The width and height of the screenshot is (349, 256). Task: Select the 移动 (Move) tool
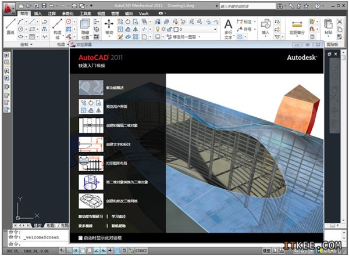(109, 27)
